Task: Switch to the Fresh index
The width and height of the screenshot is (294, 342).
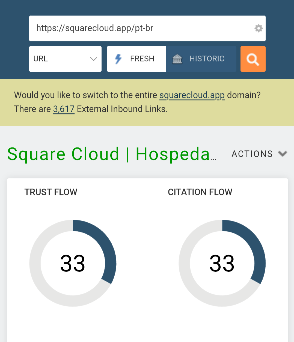Action: pos(136,59)
